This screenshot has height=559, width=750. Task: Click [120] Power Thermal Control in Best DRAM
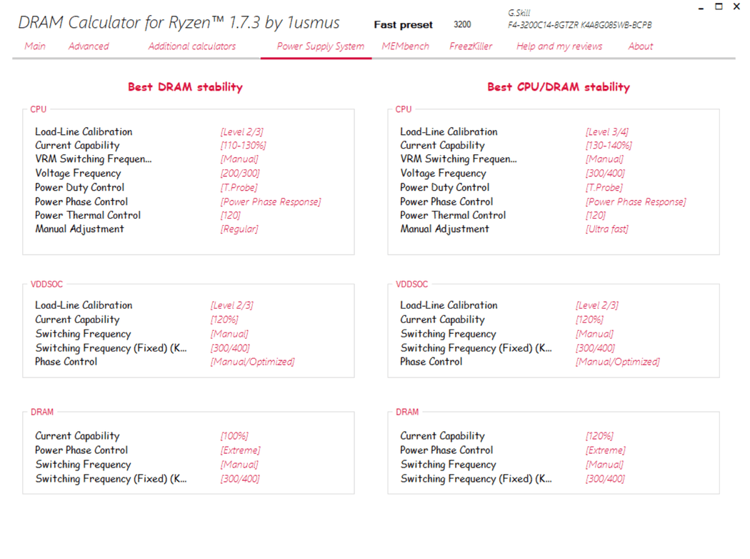tap(230, 215)
